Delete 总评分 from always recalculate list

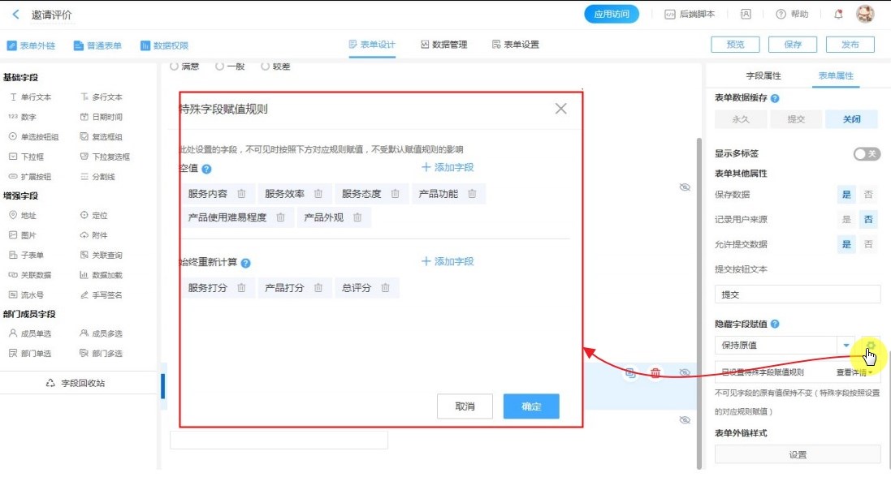[385, 288]
